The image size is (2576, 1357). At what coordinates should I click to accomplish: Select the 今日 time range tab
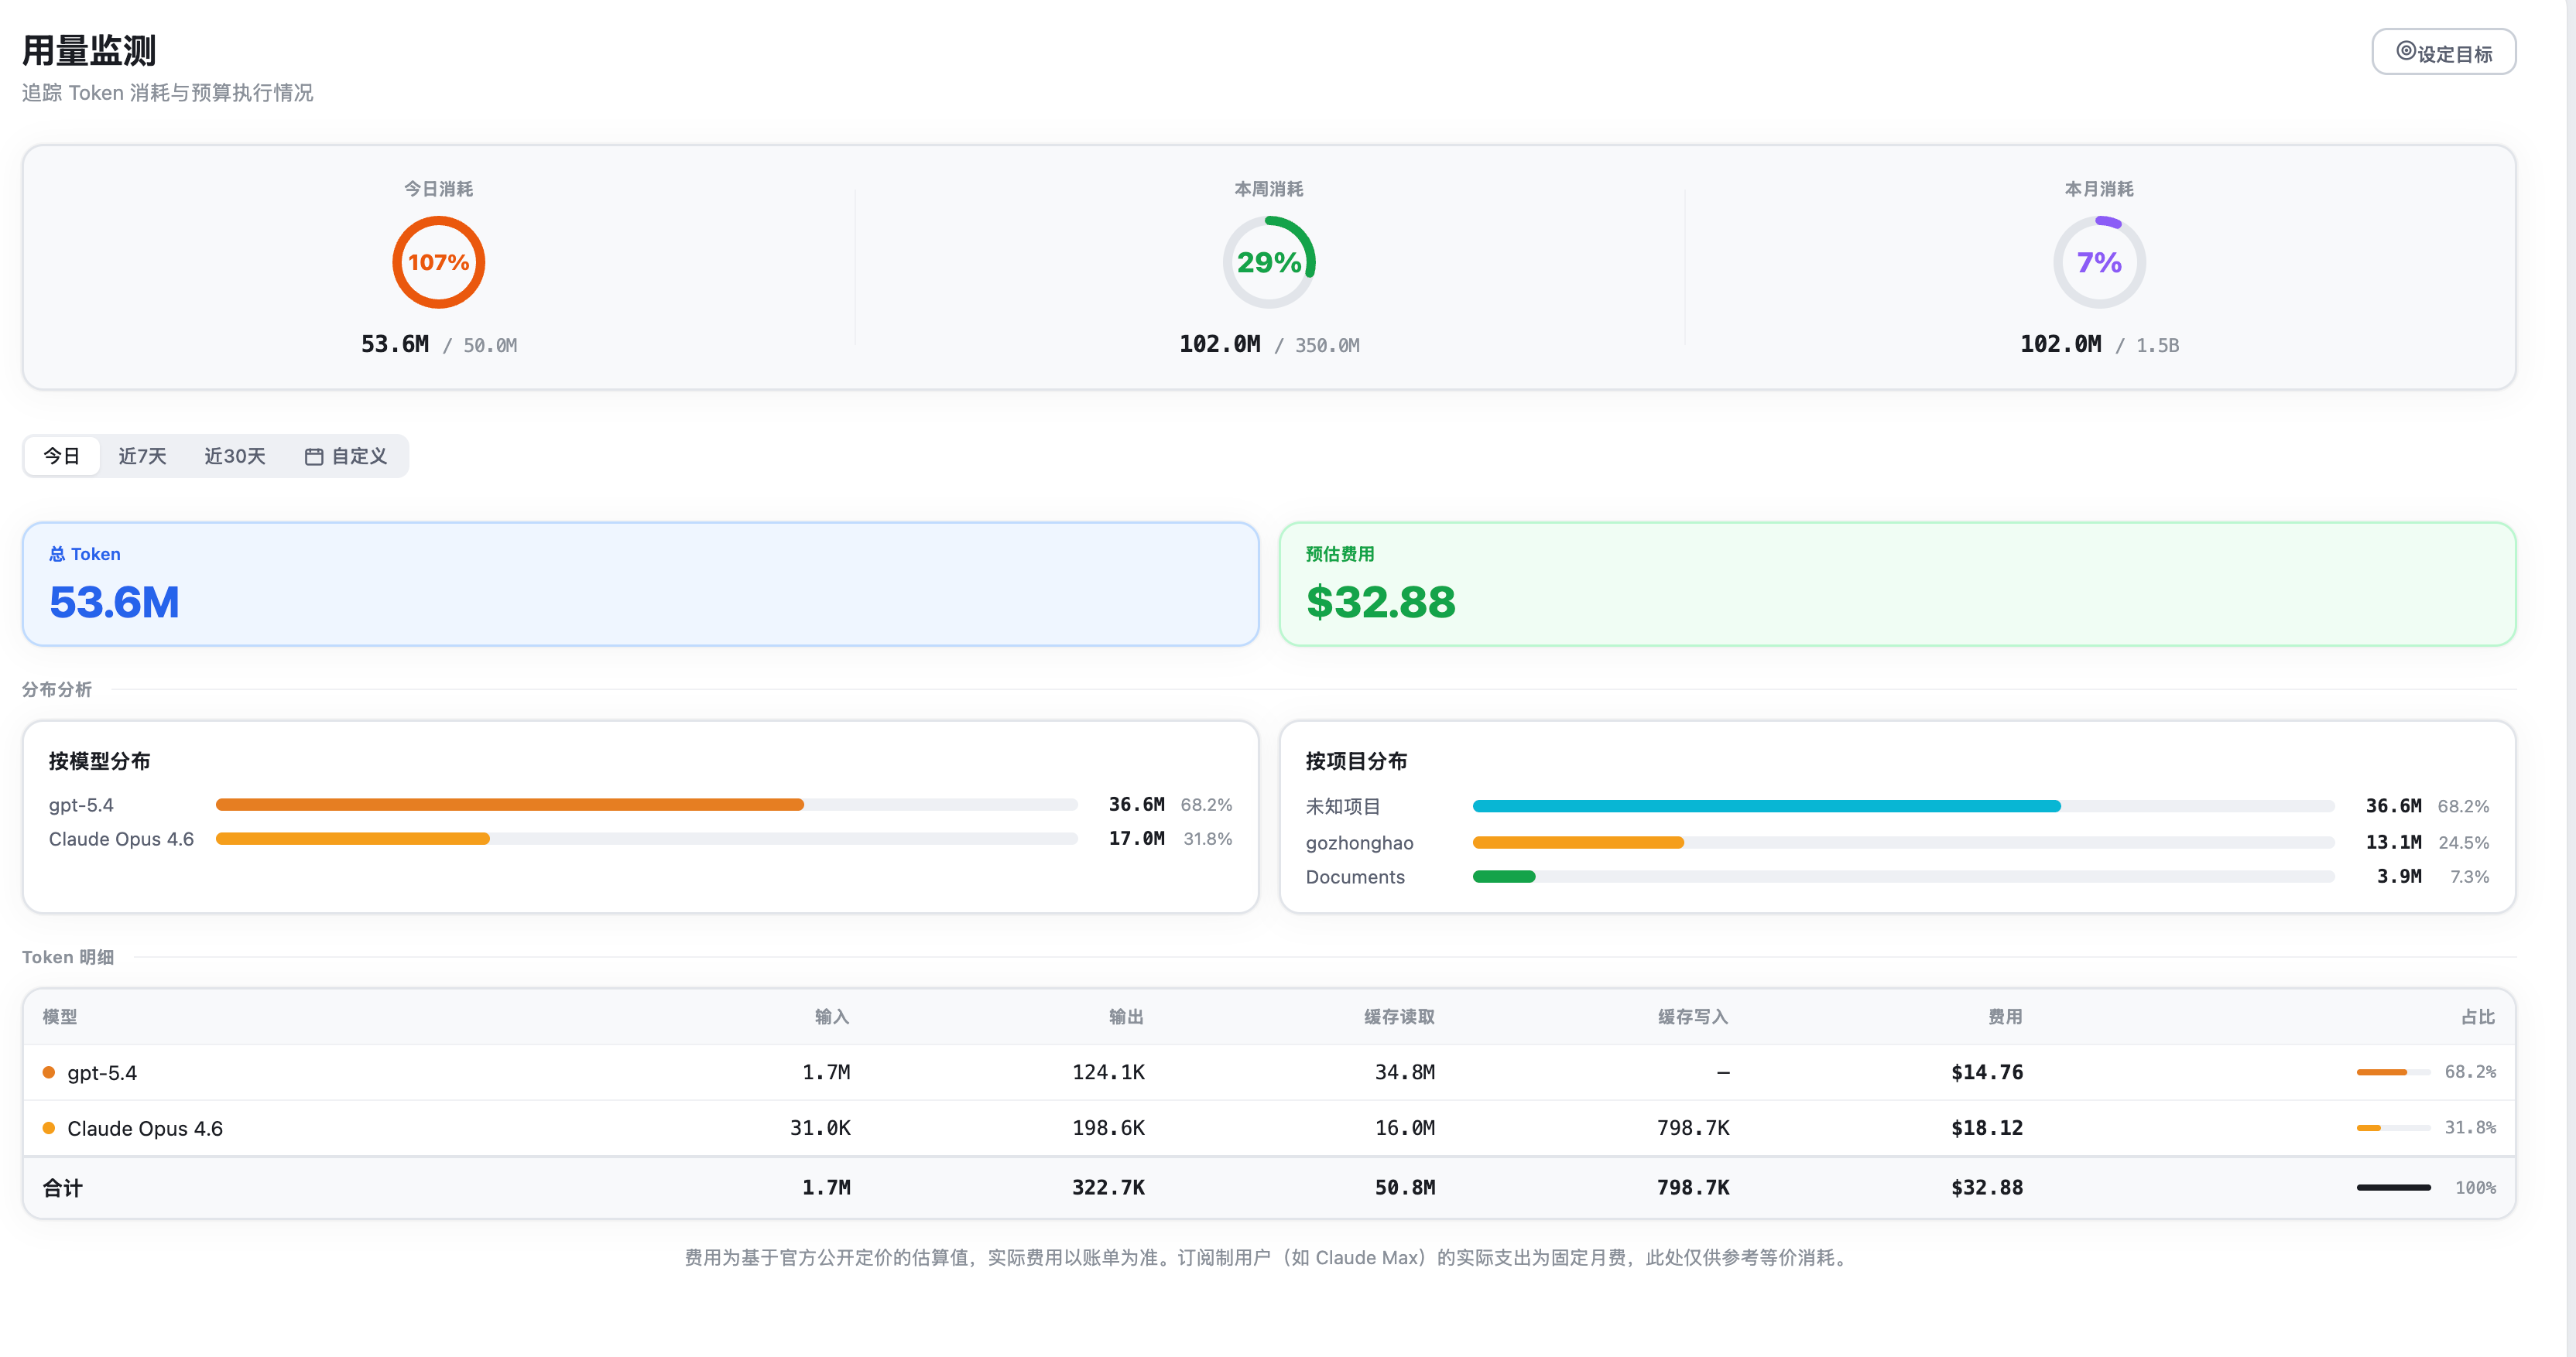(x=62, y=456)
